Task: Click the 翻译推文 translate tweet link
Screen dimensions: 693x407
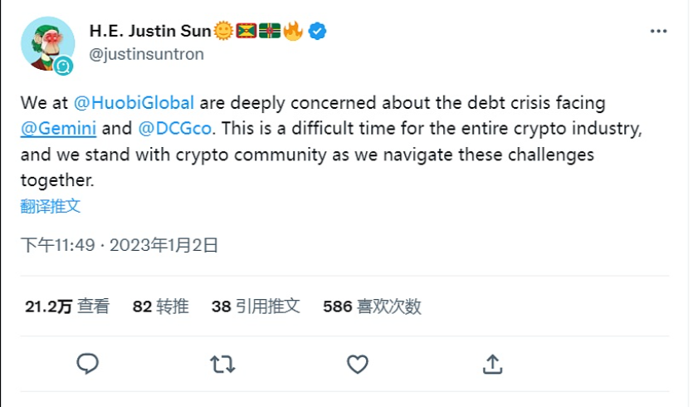Action: coord(51,206)
